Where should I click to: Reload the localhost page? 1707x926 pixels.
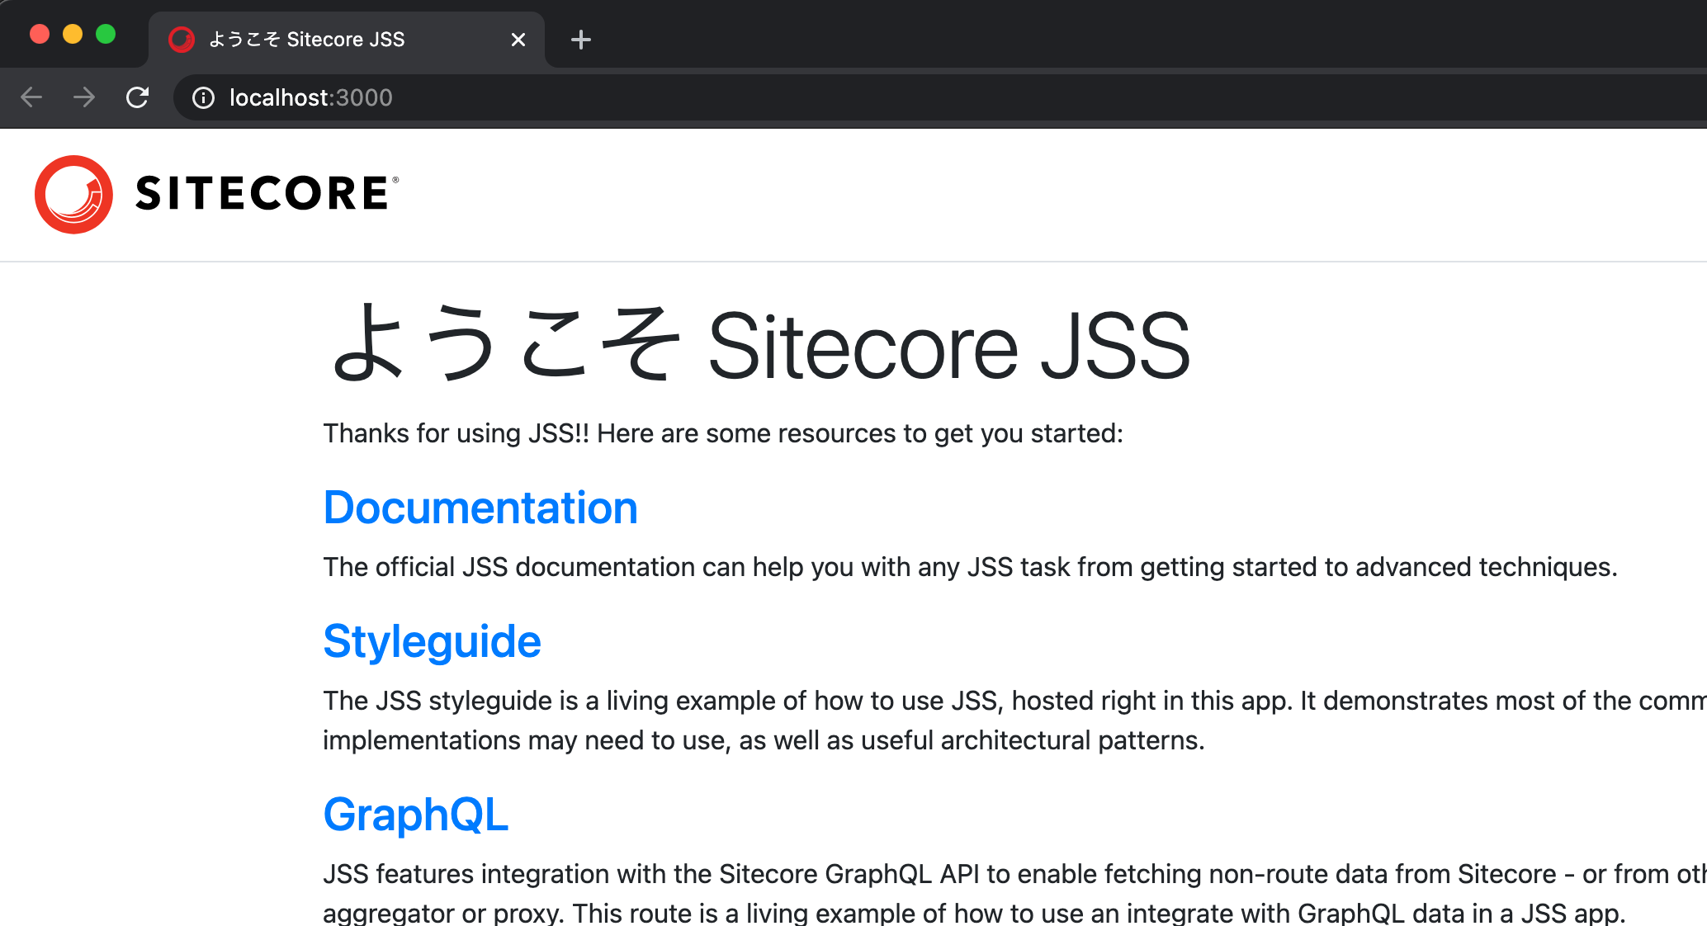click(137, 97)
